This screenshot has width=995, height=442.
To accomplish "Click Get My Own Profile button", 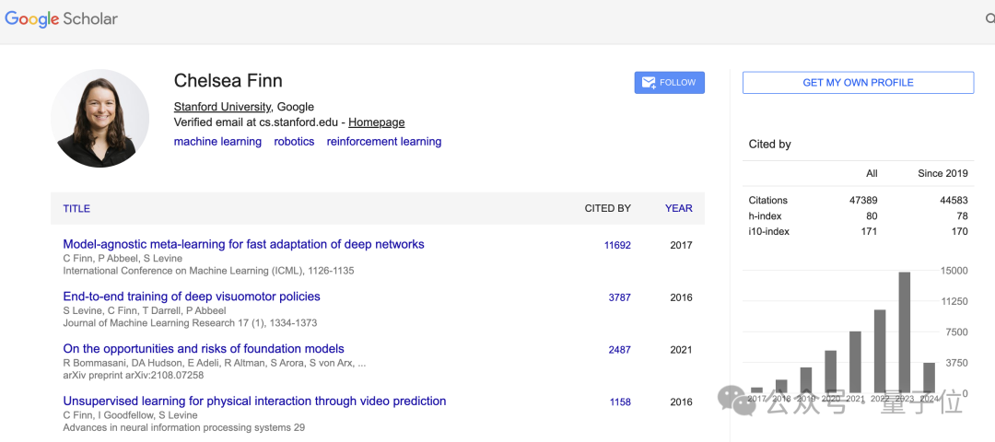I will pyautogui.click(x=858, y=83).
